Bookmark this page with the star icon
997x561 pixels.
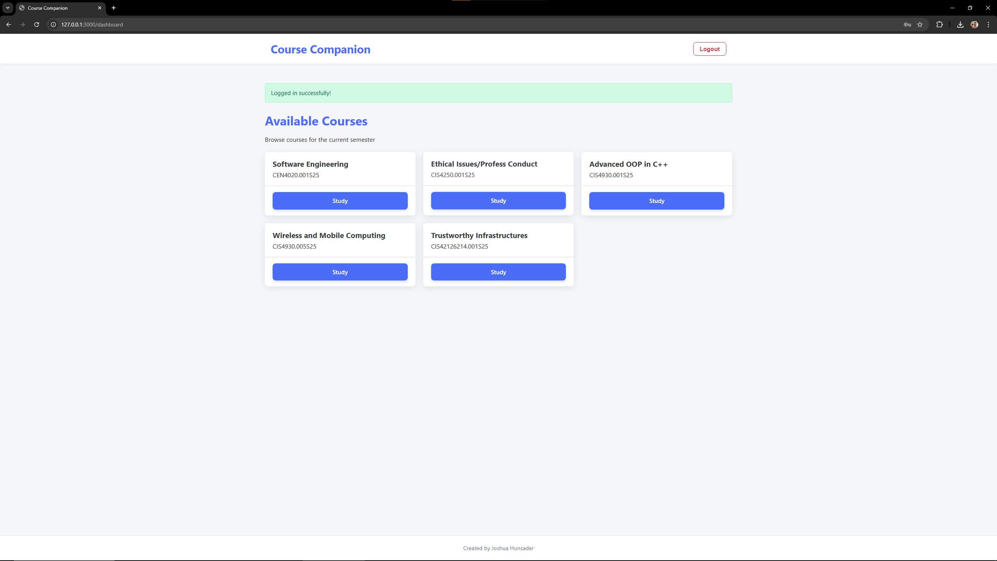(x=920, y=25)
